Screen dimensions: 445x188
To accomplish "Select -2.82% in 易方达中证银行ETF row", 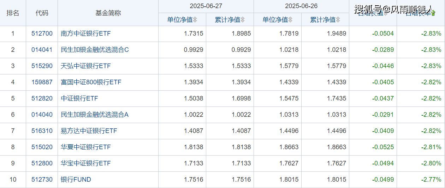I will (x=431, y=131).
